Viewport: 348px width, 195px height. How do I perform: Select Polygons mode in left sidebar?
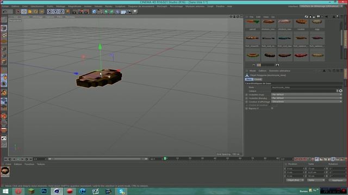(x=4, y=62)
